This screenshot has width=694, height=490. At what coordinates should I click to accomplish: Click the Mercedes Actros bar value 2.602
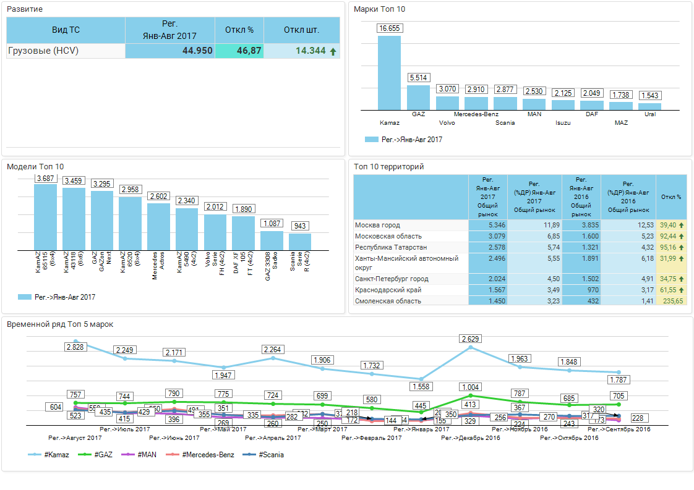[x=158, y=196]
